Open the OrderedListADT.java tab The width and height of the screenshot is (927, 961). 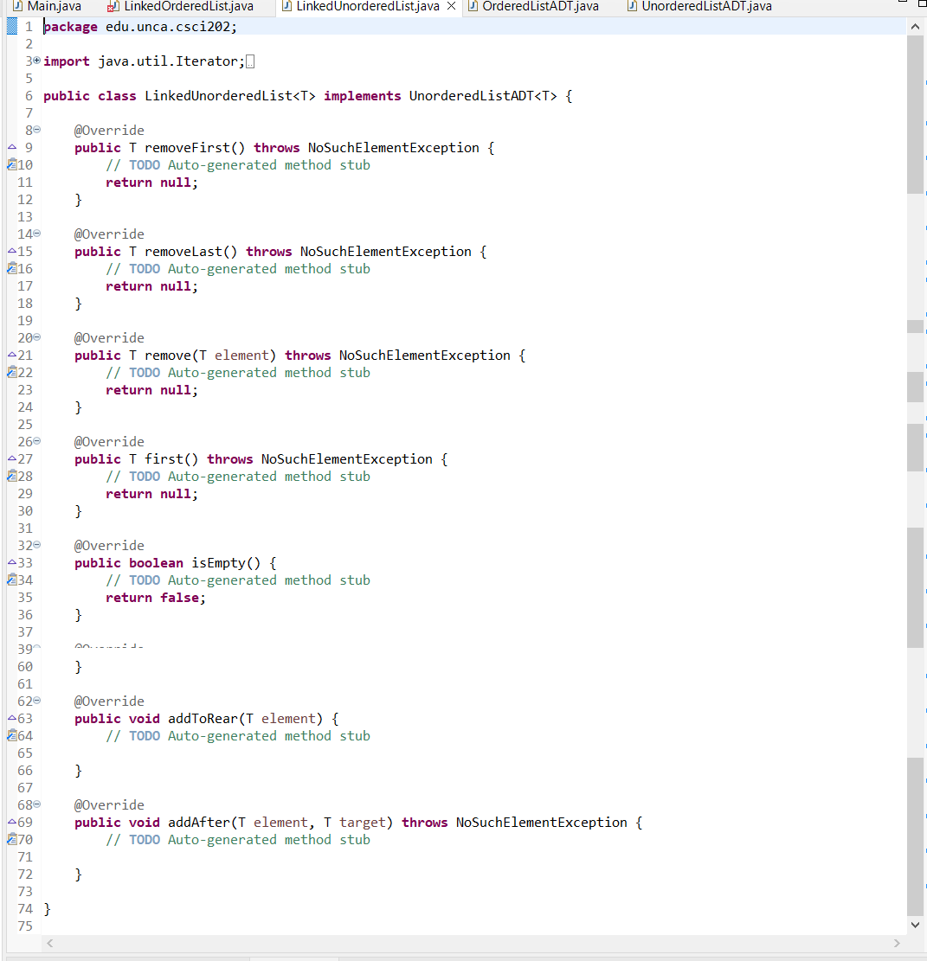pyautogui.click(x=533, y=7)
